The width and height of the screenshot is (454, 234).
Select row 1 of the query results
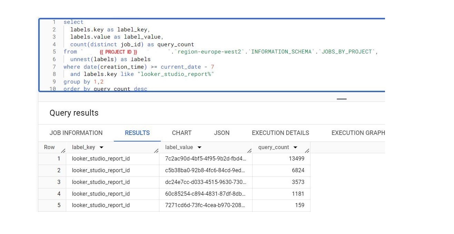[x=59, y=158]
